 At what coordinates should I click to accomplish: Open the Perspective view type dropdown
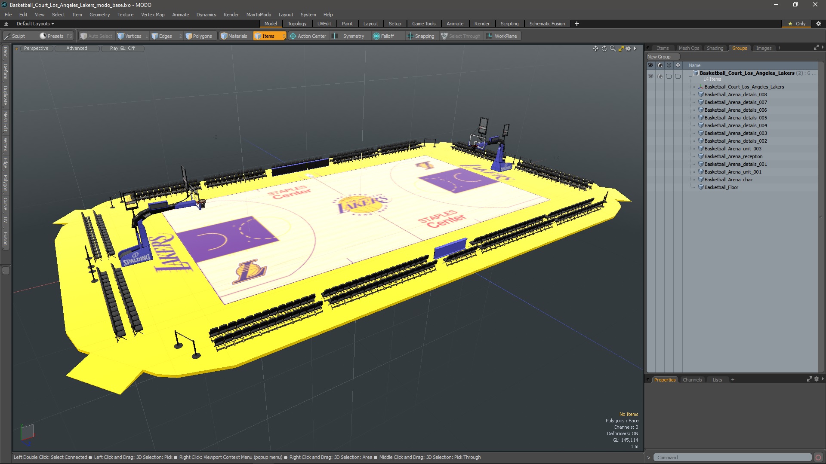(36, 49)
